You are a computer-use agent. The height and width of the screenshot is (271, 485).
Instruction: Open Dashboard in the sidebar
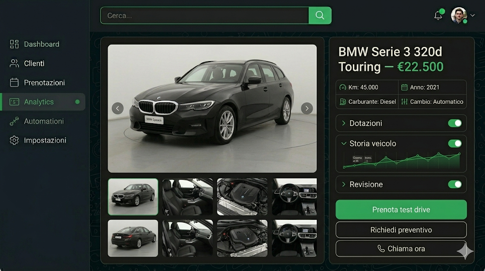coord(43,44)
